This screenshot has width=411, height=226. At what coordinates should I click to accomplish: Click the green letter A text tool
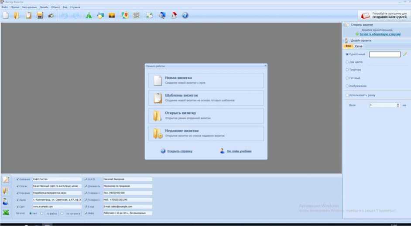[x=89, y=15]
